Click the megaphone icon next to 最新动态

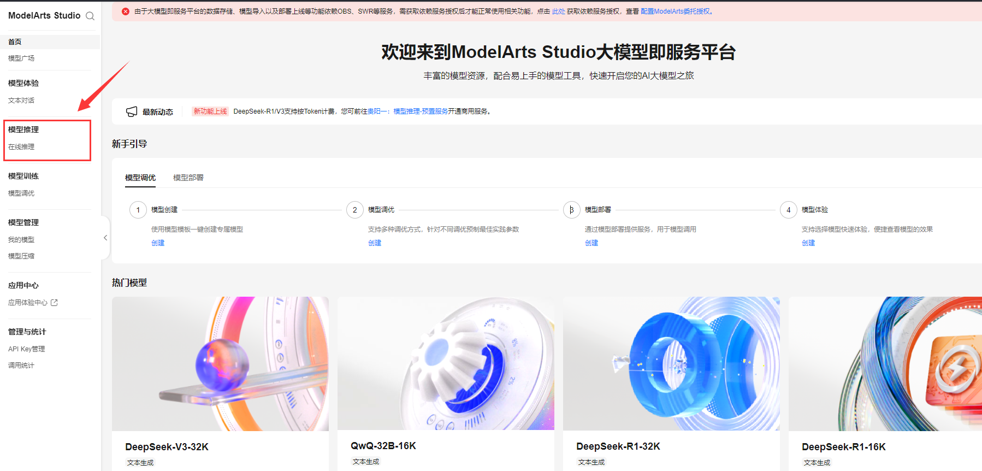click(132, 111)
